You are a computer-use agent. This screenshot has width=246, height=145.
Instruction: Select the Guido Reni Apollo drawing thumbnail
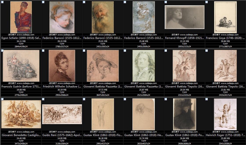pyautogui.click(x=62, y=114)
